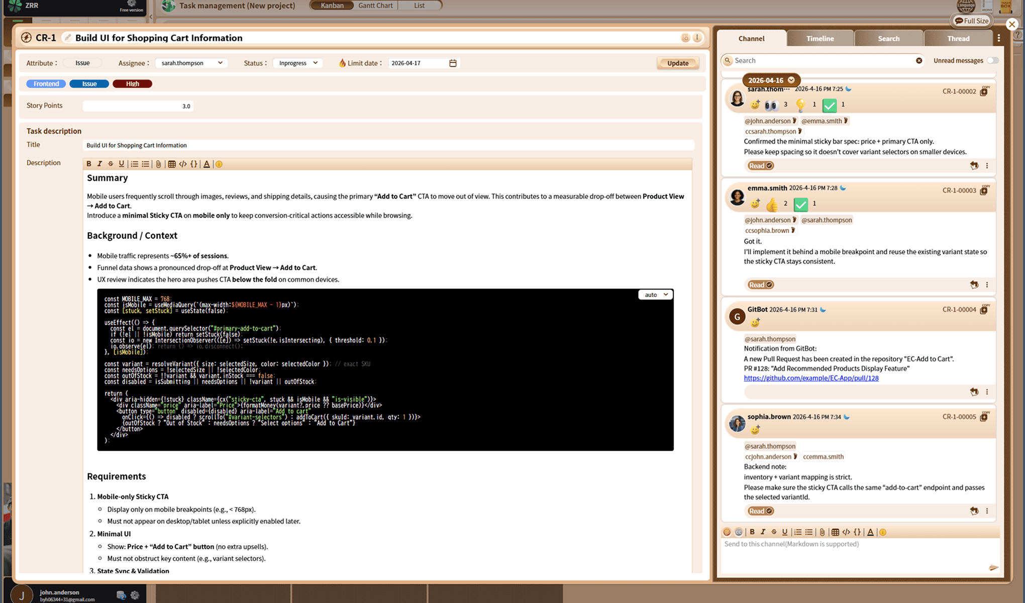The width and height of the screenshot is (1025, 603).
Task: Click the Story Points field
Action: (x=138, y=106)
